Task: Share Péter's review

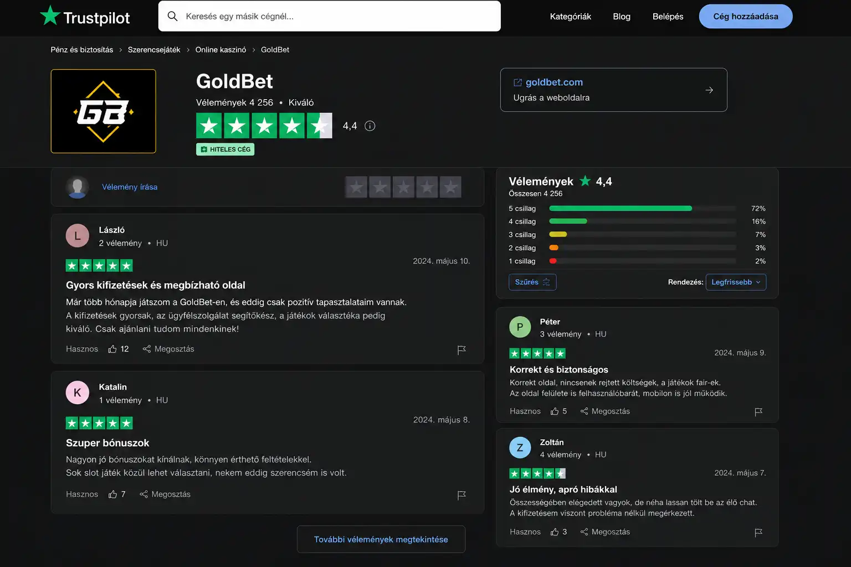Action: pyautogui.click(x=605, y=411)
